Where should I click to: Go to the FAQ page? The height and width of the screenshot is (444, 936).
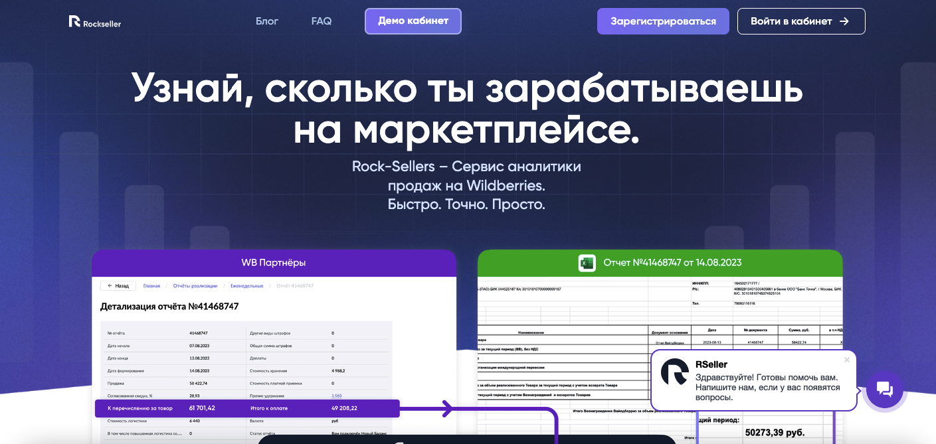322,21
